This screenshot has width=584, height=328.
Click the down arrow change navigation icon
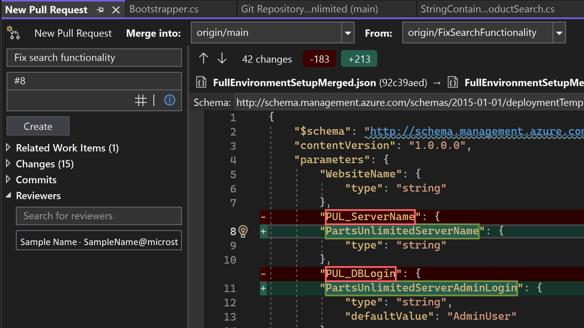(222, 58)
